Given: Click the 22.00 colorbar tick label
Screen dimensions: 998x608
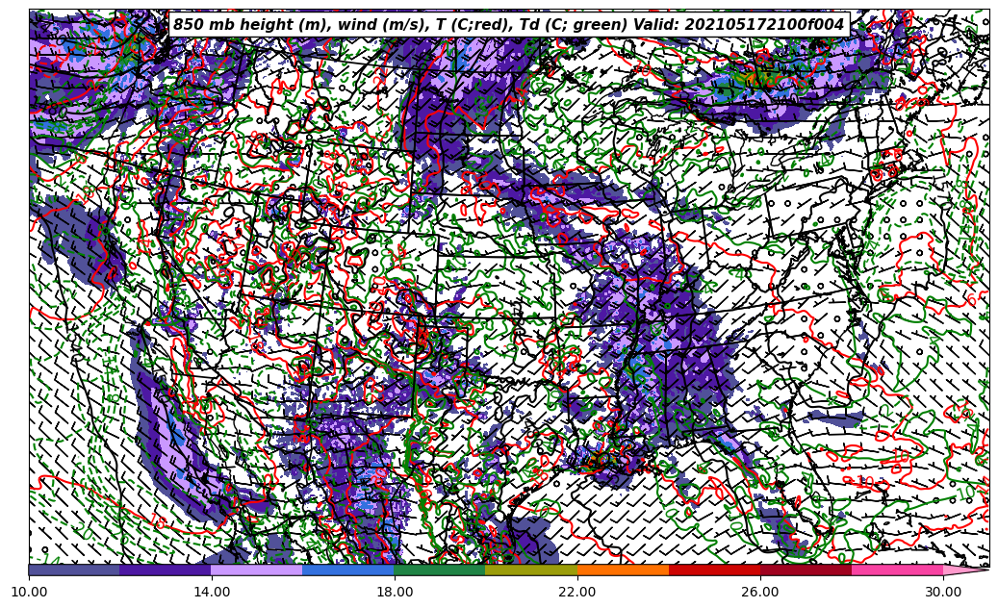Looking at the screenshot, I should click(x=577, y=593).
